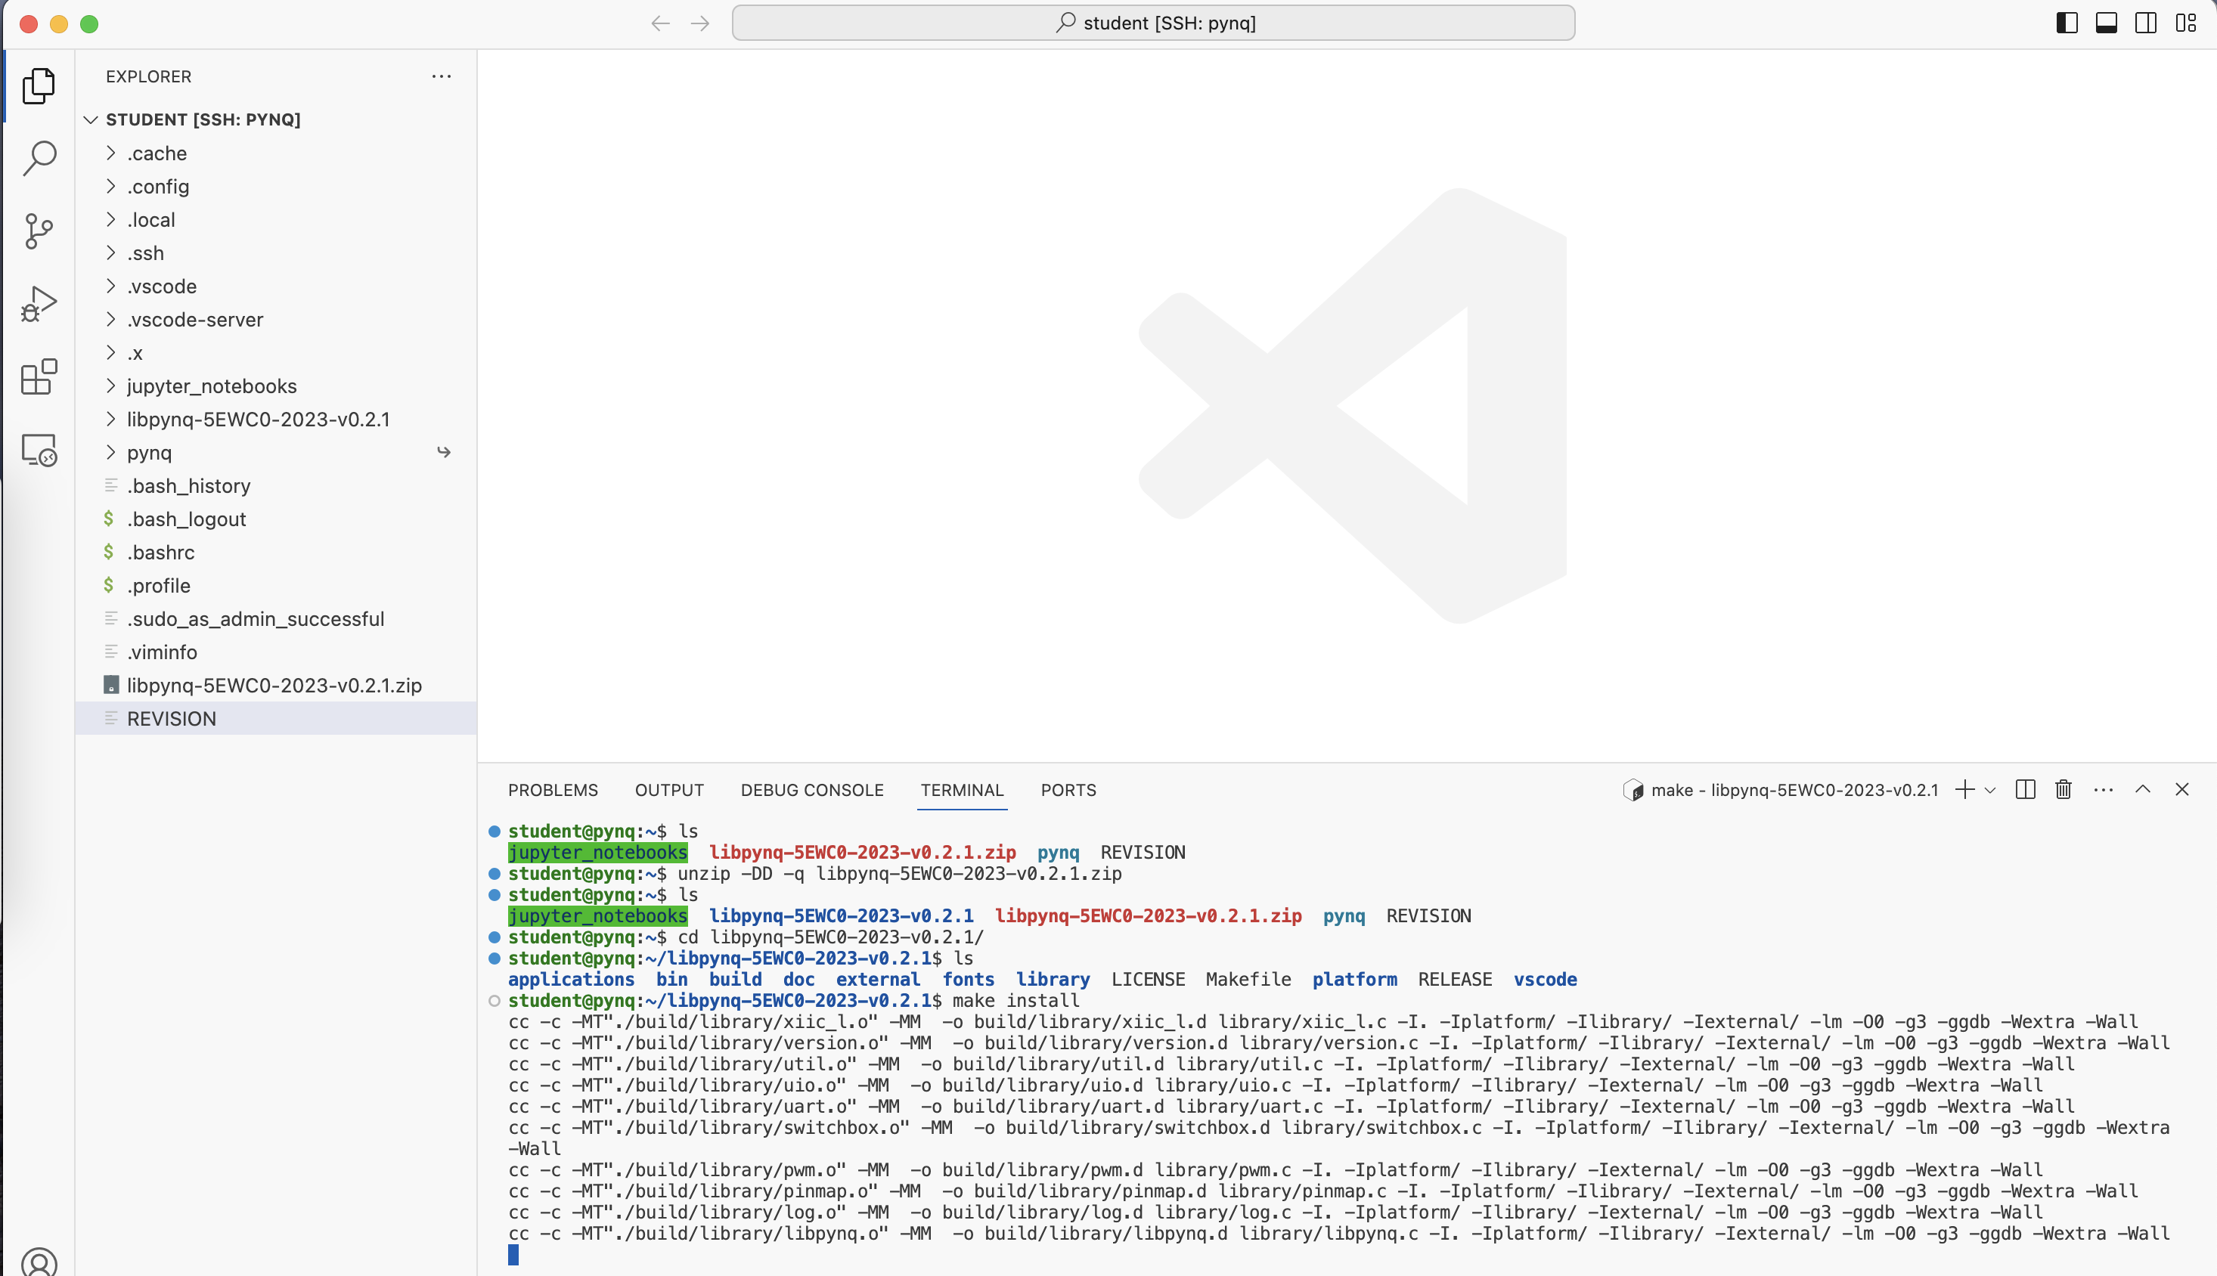Expand the .ssh folder
This screenshot has width=2217, height=1276.
[276, 253]
